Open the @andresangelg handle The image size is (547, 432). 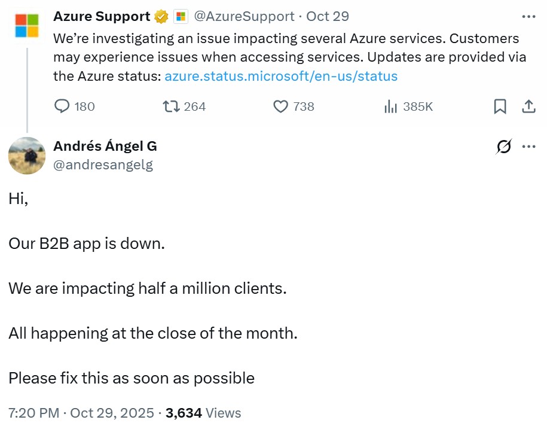point(103,165)
